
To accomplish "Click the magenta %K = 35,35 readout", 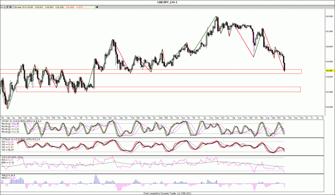I will pyautogui.click(x=8, y=142).
